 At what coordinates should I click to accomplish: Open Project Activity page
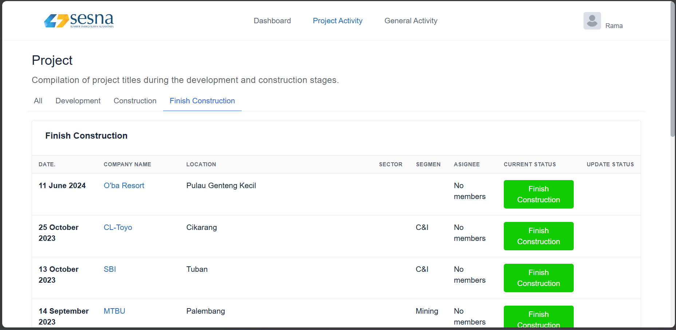tap(337, 21)
